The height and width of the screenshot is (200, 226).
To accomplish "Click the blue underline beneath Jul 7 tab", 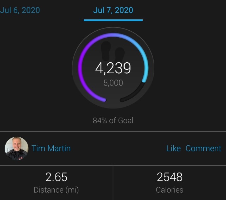I will (113, 20).
